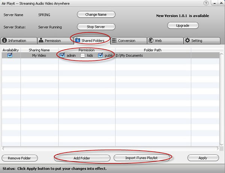Click the Apply button
225x173 pixels.
[203, 158]
